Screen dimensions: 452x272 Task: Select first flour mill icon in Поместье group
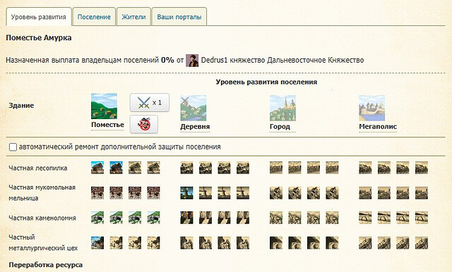(97, 193)
